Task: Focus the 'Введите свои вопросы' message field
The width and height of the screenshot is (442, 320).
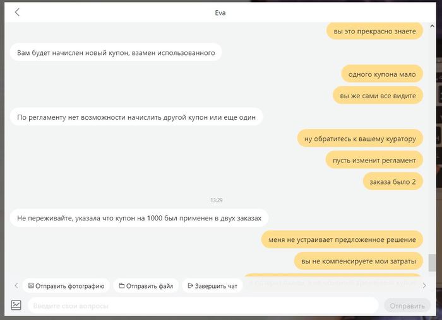Action: pyautogui.click(x=203, y=306)
